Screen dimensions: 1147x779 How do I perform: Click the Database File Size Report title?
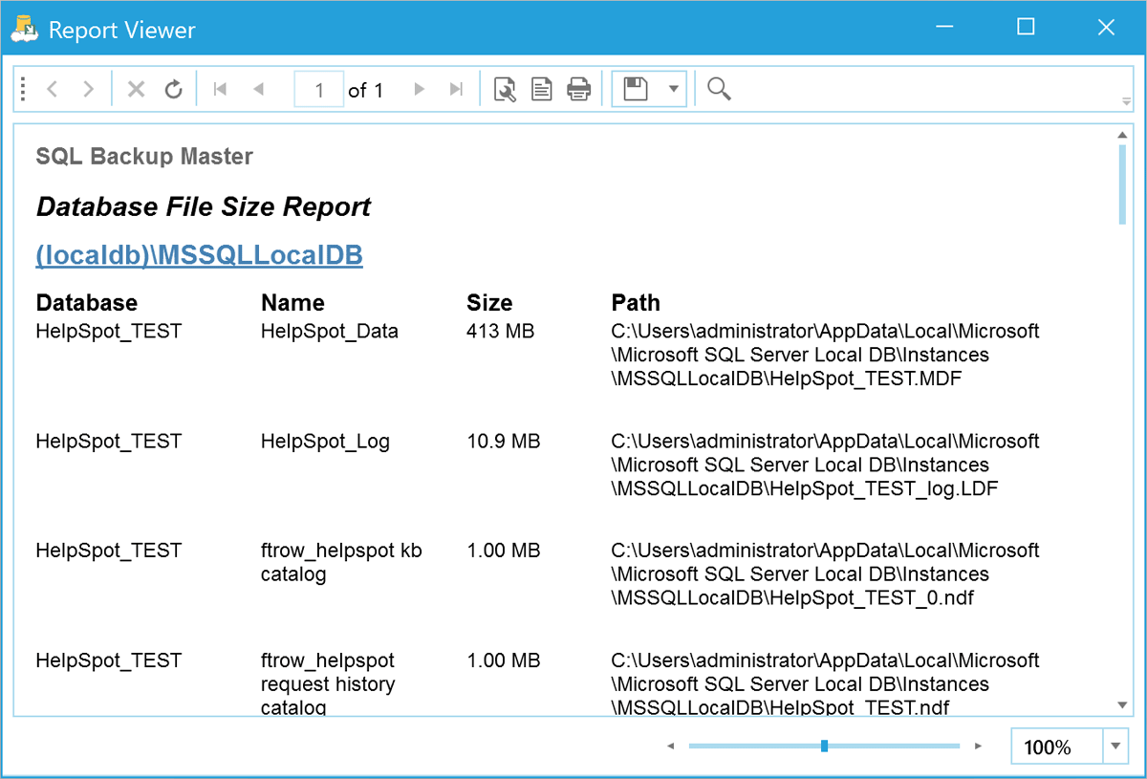[x=204, y=206]
